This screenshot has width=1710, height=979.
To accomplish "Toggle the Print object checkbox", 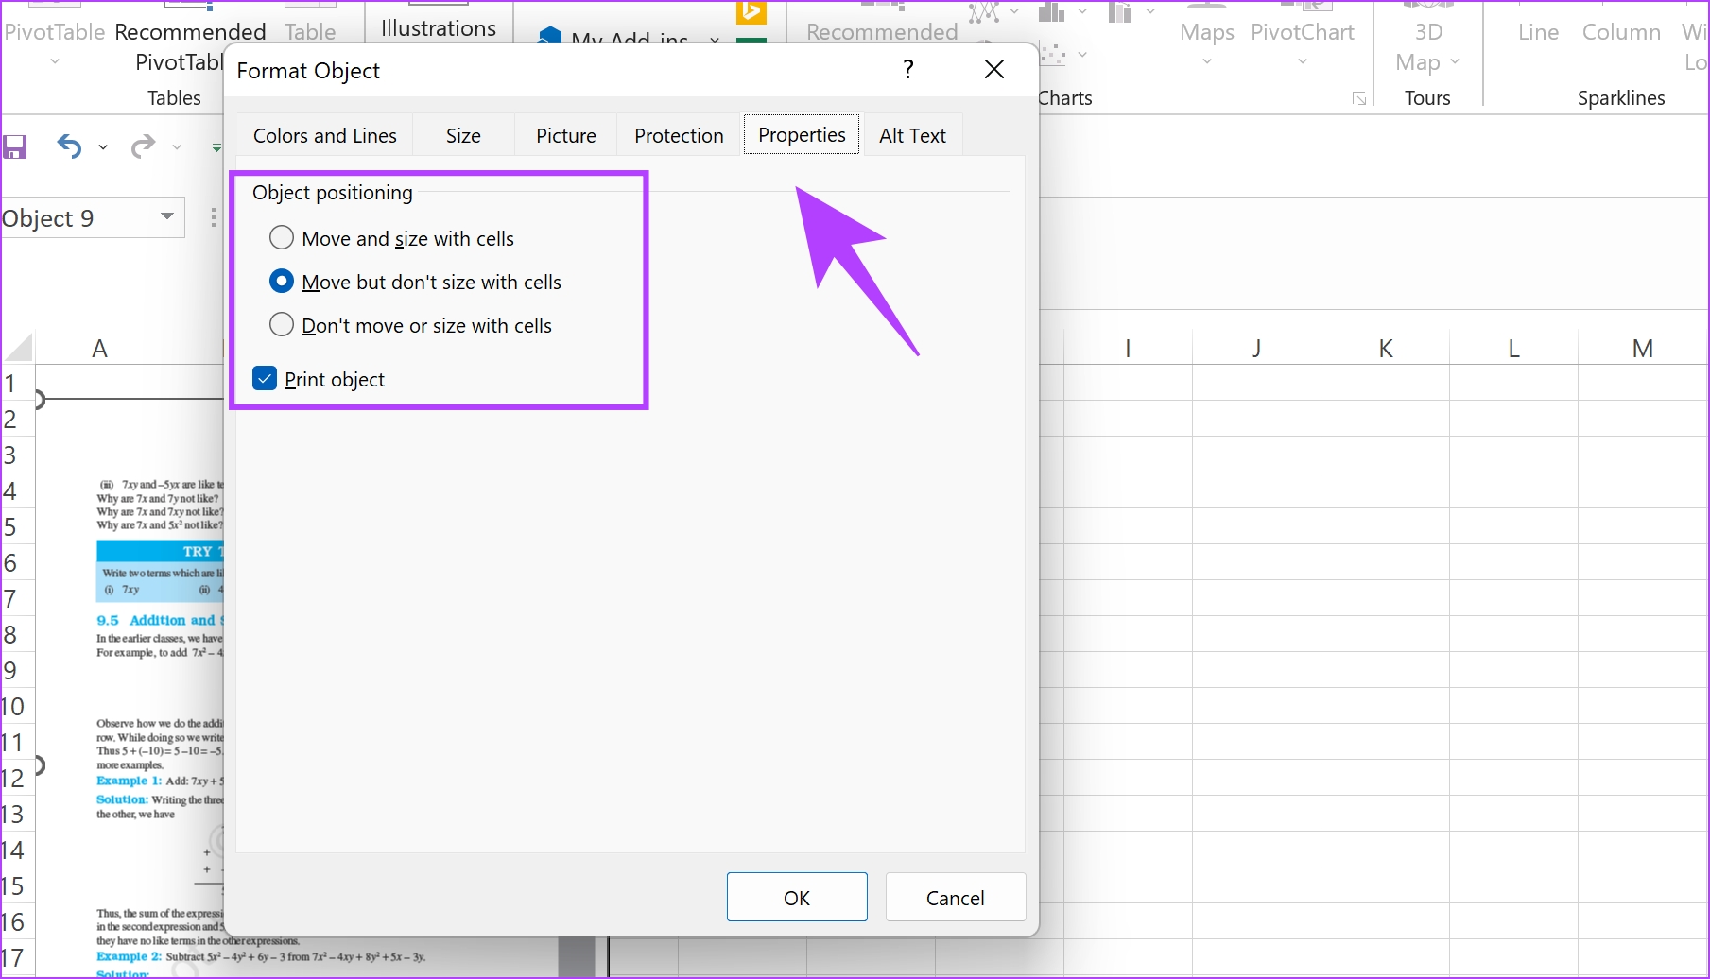I will click(265, 379).
